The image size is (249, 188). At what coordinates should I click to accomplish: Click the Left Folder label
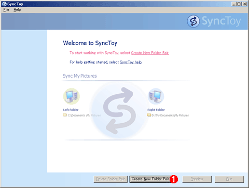pos(71,110)
